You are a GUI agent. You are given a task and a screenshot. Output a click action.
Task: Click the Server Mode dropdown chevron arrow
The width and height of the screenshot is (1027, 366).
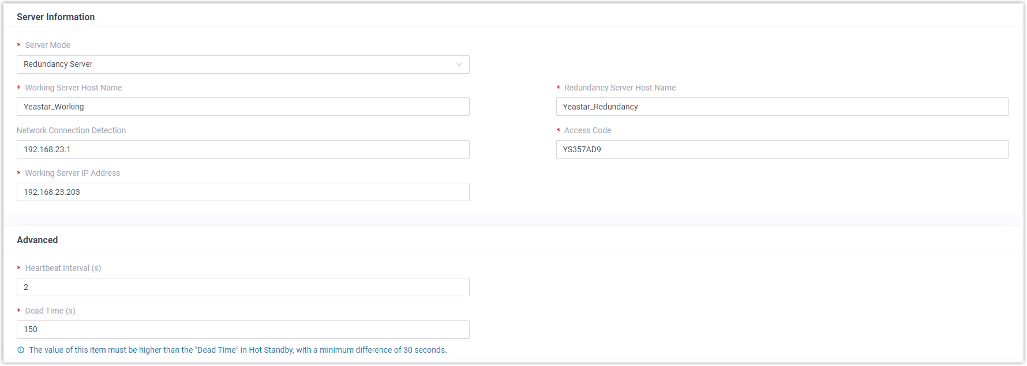(459, 65)
